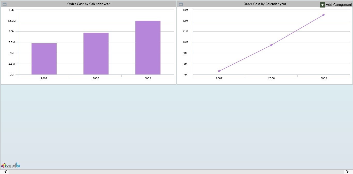The width and height of the screenshot is (353, 174).
Task: Click the left chart panel's window icon
Action: click(4, 4)
